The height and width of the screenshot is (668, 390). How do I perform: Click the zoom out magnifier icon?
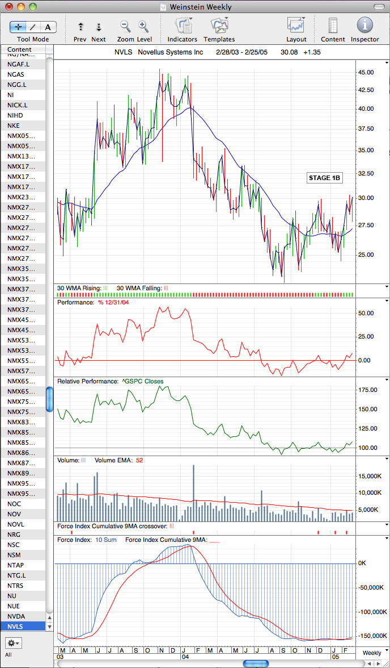click(125, 26)
